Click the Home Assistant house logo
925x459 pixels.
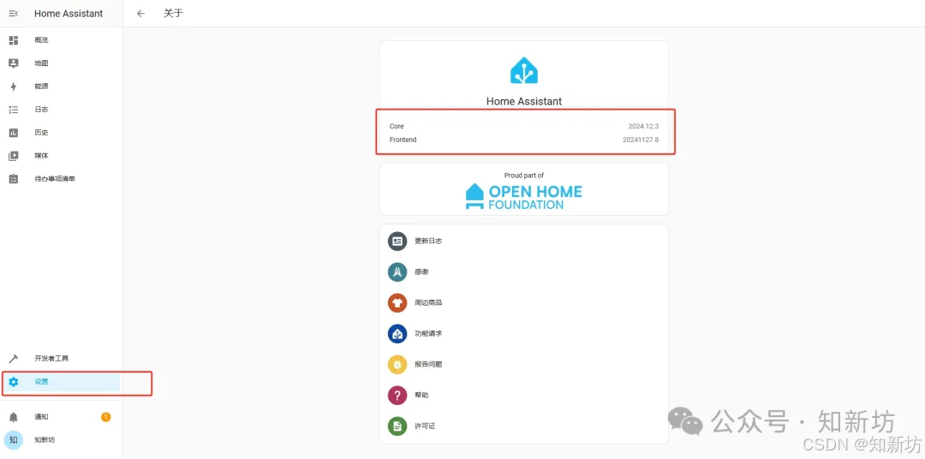[524, 70]
